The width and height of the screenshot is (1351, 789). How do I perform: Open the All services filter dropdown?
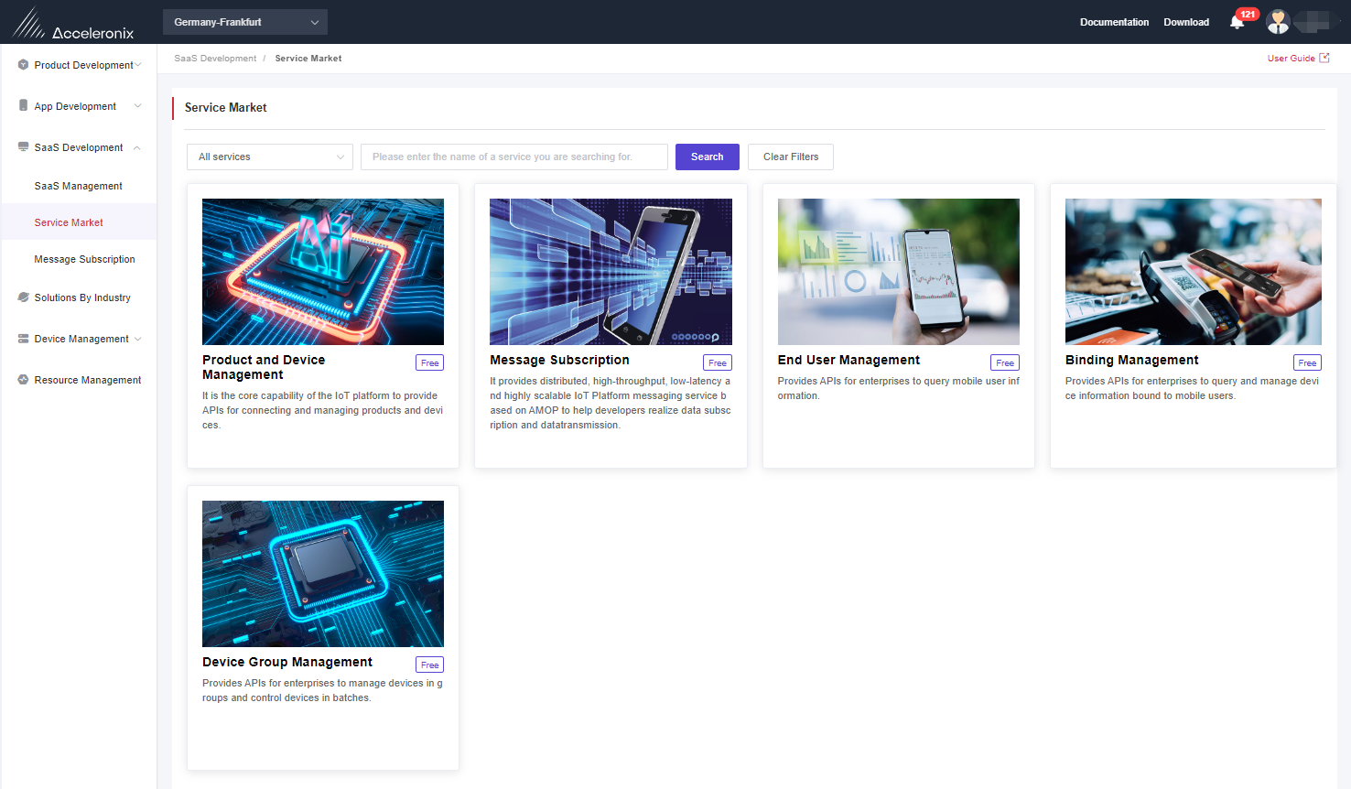270,157
